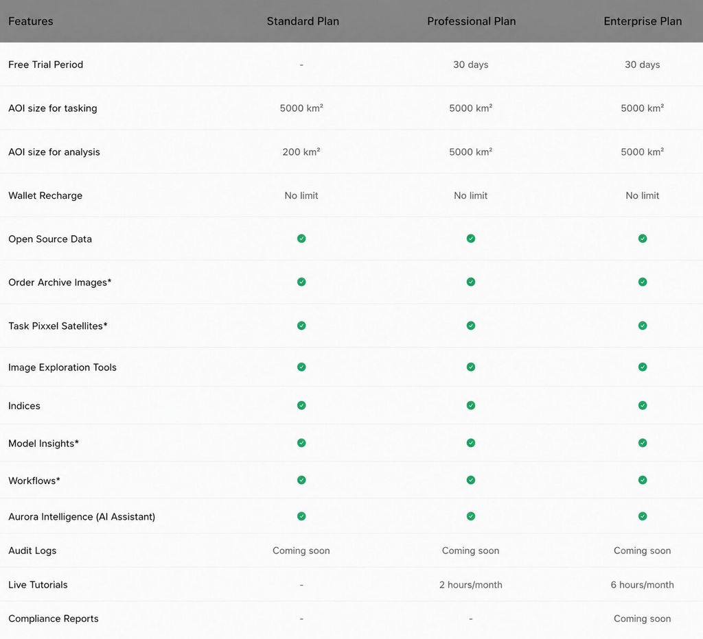Select the Compliance Reports row label
The width and height of the screenshot is (703, 639).
click(54, 619)
